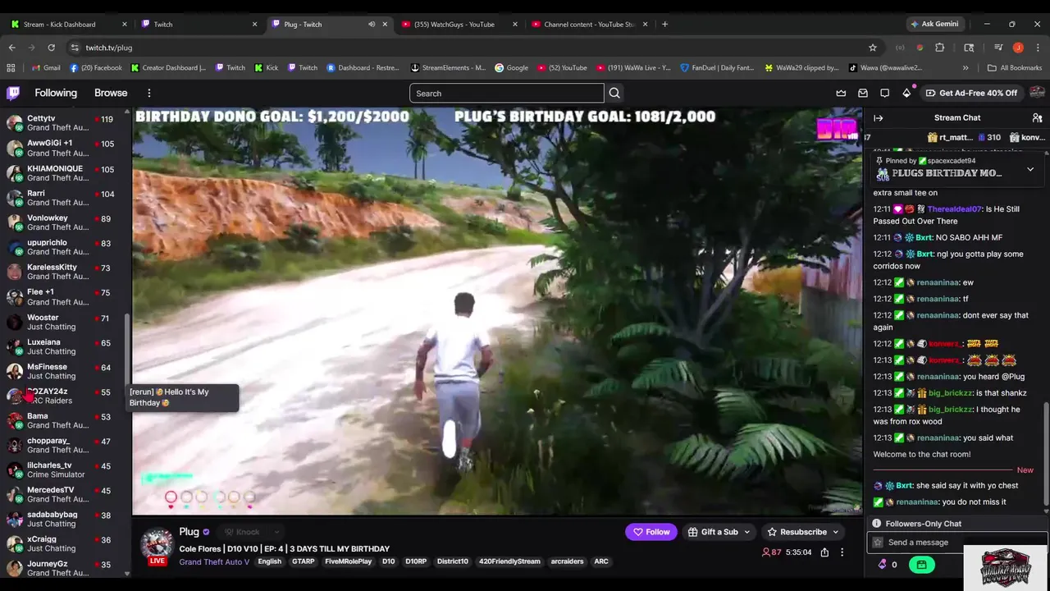Expand the pinned Plugs Birthday message
1050x591 pixels.
(1030, 170)
